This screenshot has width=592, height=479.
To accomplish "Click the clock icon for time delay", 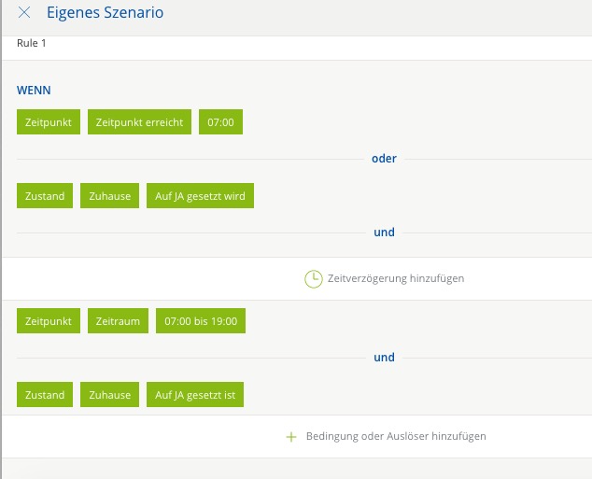I will pos(313,278).
